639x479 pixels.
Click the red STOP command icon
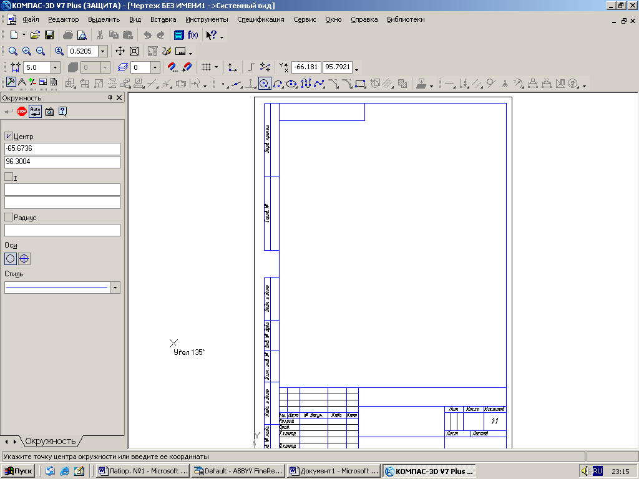22,111
